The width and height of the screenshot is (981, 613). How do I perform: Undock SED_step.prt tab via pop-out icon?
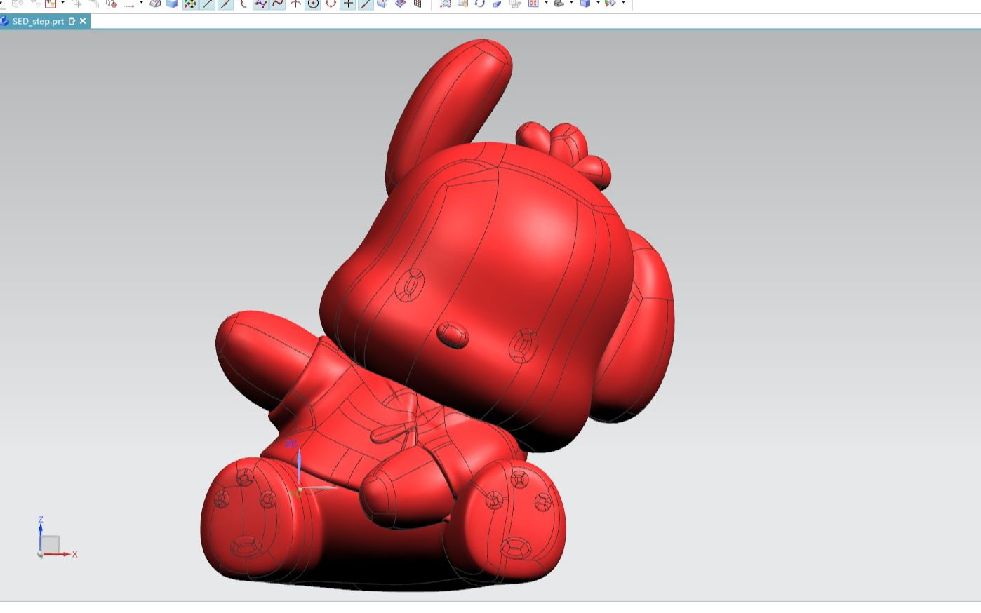[x=72, y=21]
